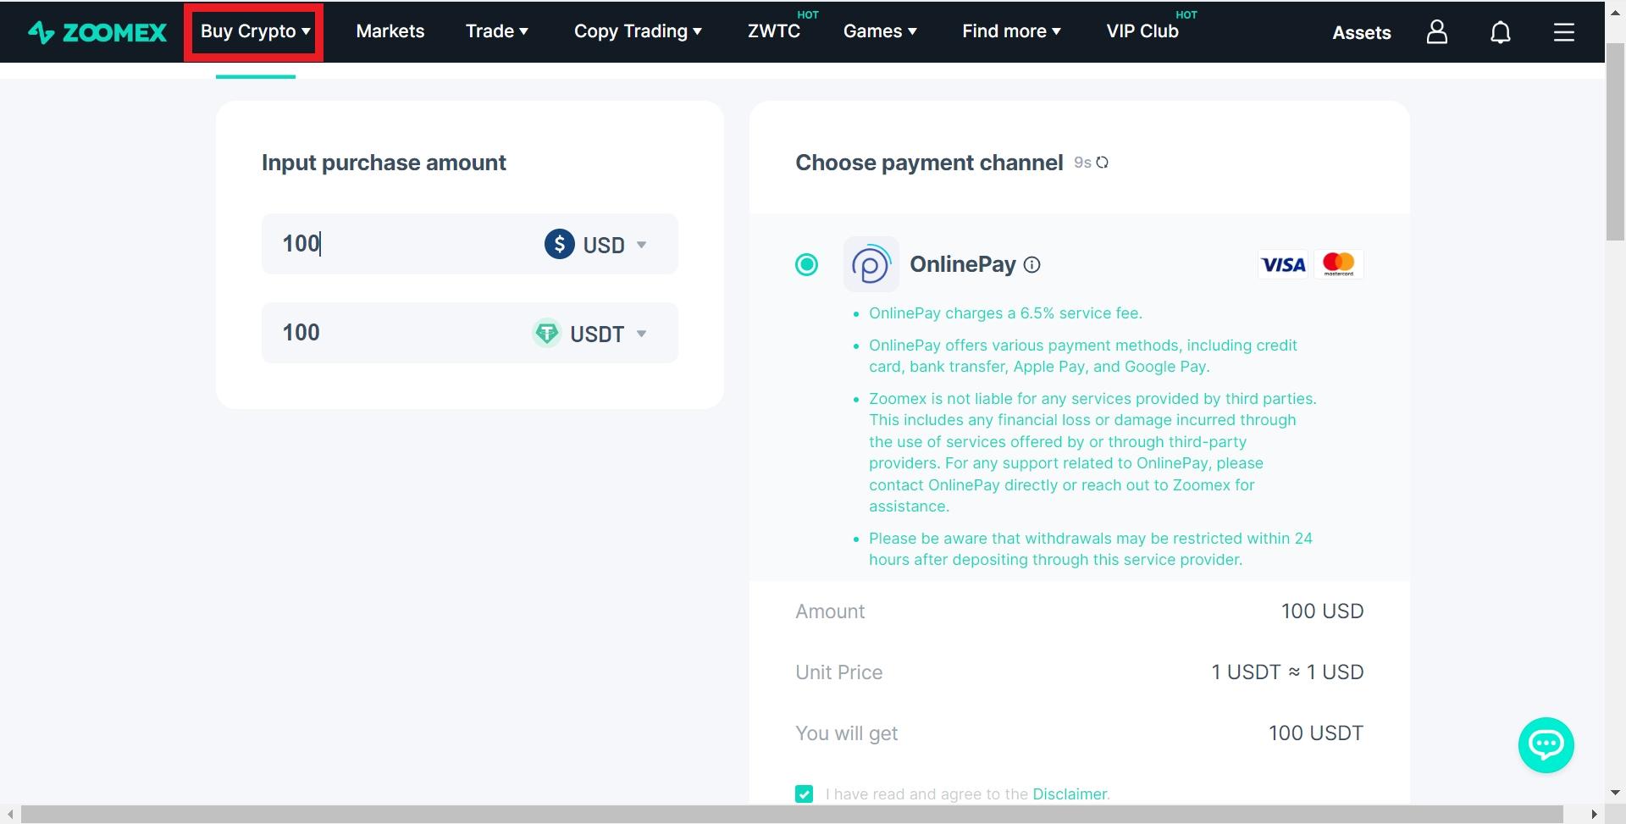Expand the Trade menu
Viewport: 1626px width, 824px height.
496,31
